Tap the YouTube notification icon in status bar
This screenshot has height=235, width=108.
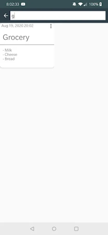(x=23, y=4)
